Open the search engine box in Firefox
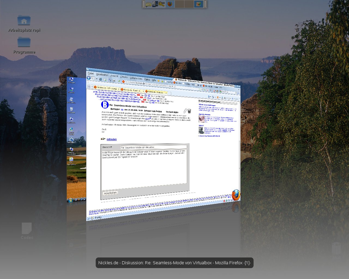Screen dimensions: 349x279 (228, 92)
